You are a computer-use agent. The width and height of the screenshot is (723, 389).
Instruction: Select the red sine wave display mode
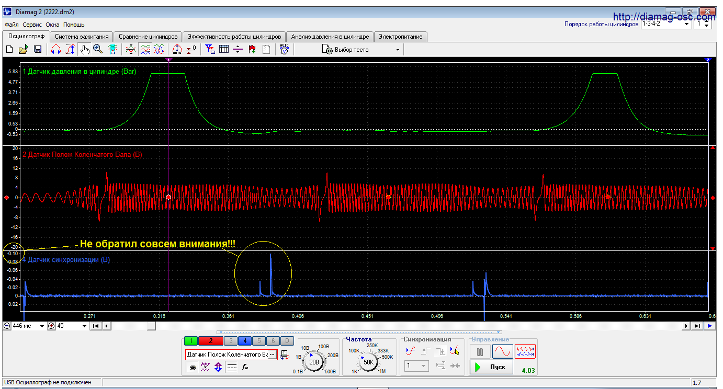pos(503,351)
